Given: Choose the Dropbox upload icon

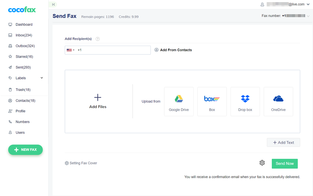Looking at the screenshot, I should (x=245, y=99).
